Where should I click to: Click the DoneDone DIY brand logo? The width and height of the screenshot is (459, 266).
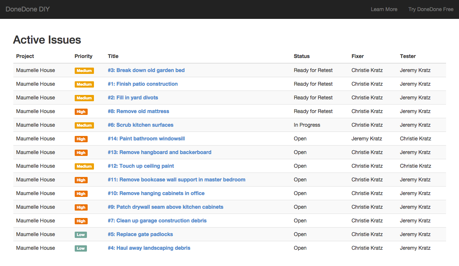(28, 9)
